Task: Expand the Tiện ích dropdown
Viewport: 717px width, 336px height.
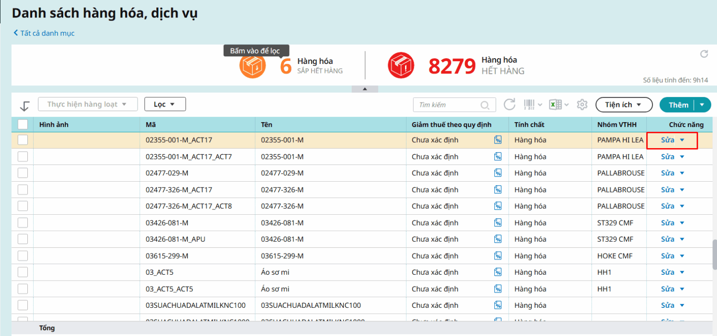Action: 623,105
